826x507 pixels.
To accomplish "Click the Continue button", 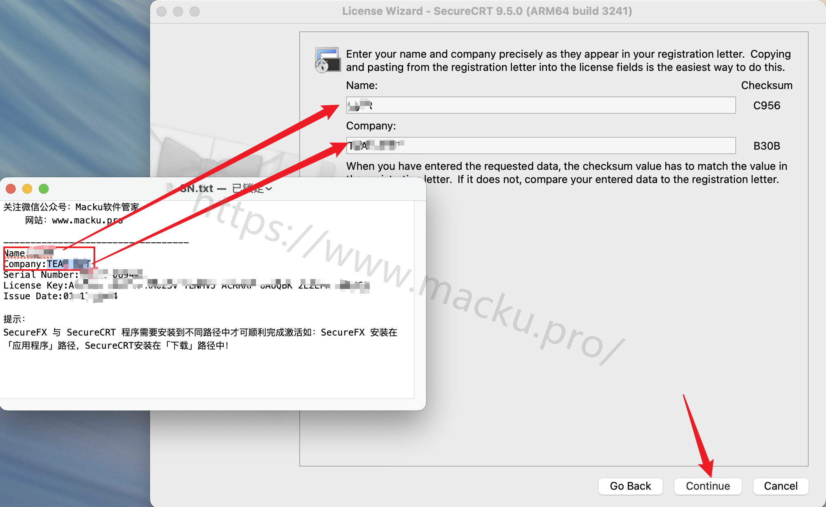I will [x=708, y=486].
